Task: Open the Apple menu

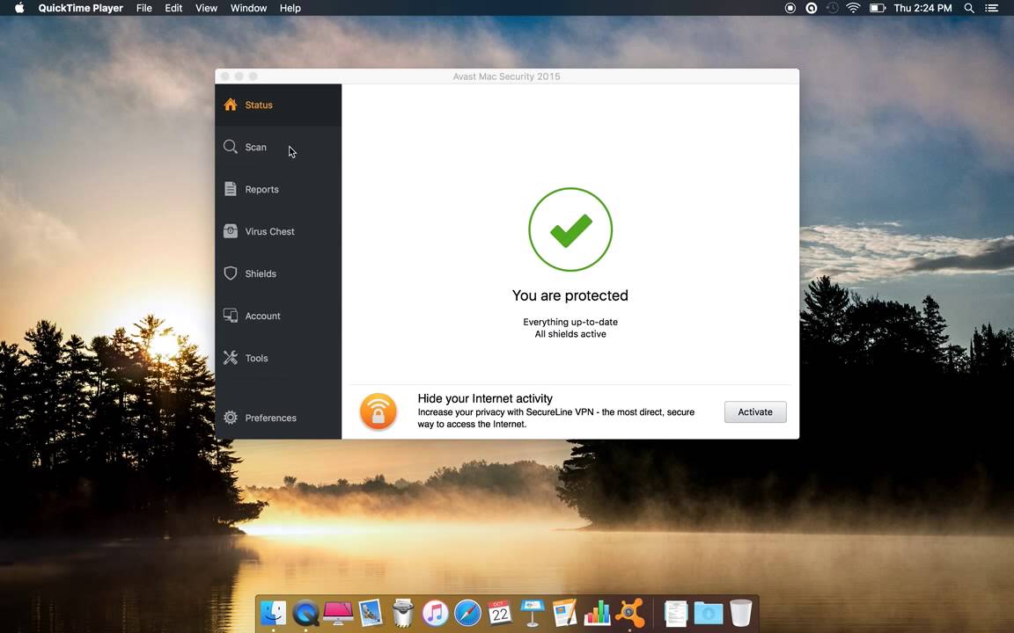Action: 19,8
